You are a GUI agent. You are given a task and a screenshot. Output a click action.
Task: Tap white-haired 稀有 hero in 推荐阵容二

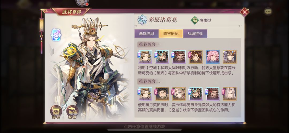pyautogui.click(x=230, y=94)
